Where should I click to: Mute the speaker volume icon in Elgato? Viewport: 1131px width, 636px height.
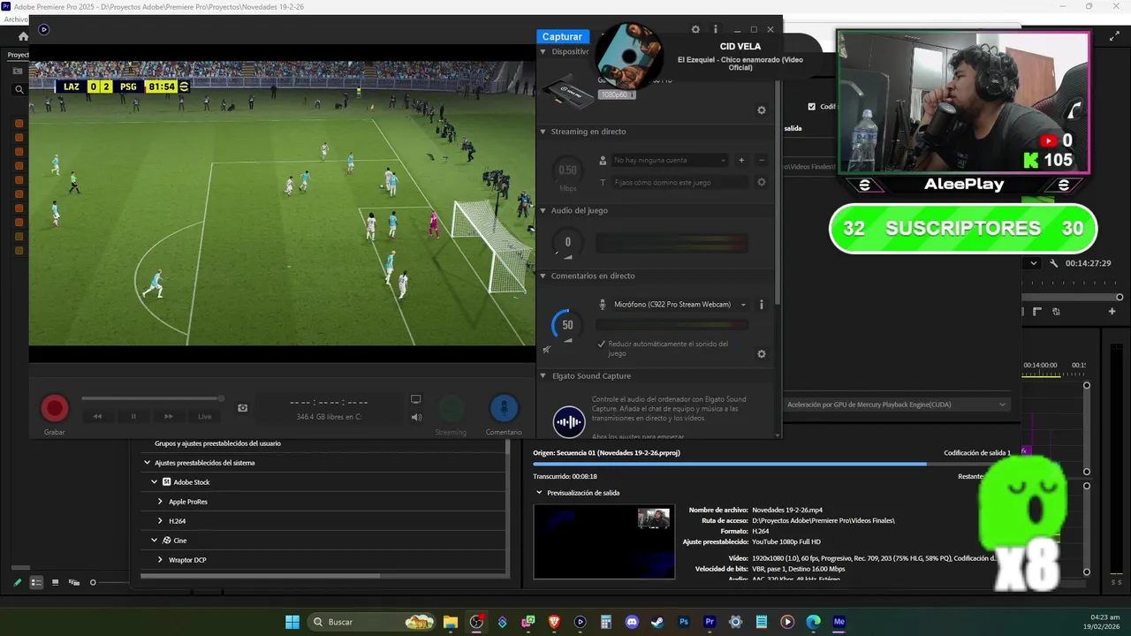pos(416,417)
